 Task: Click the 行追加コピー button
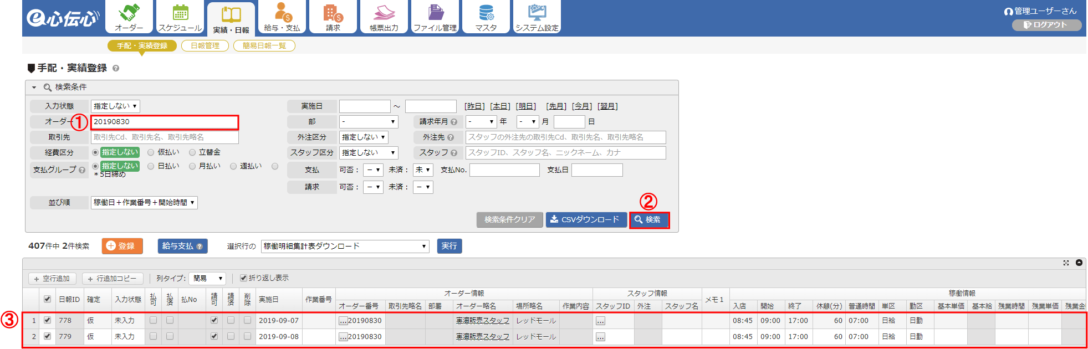[113, 279]
